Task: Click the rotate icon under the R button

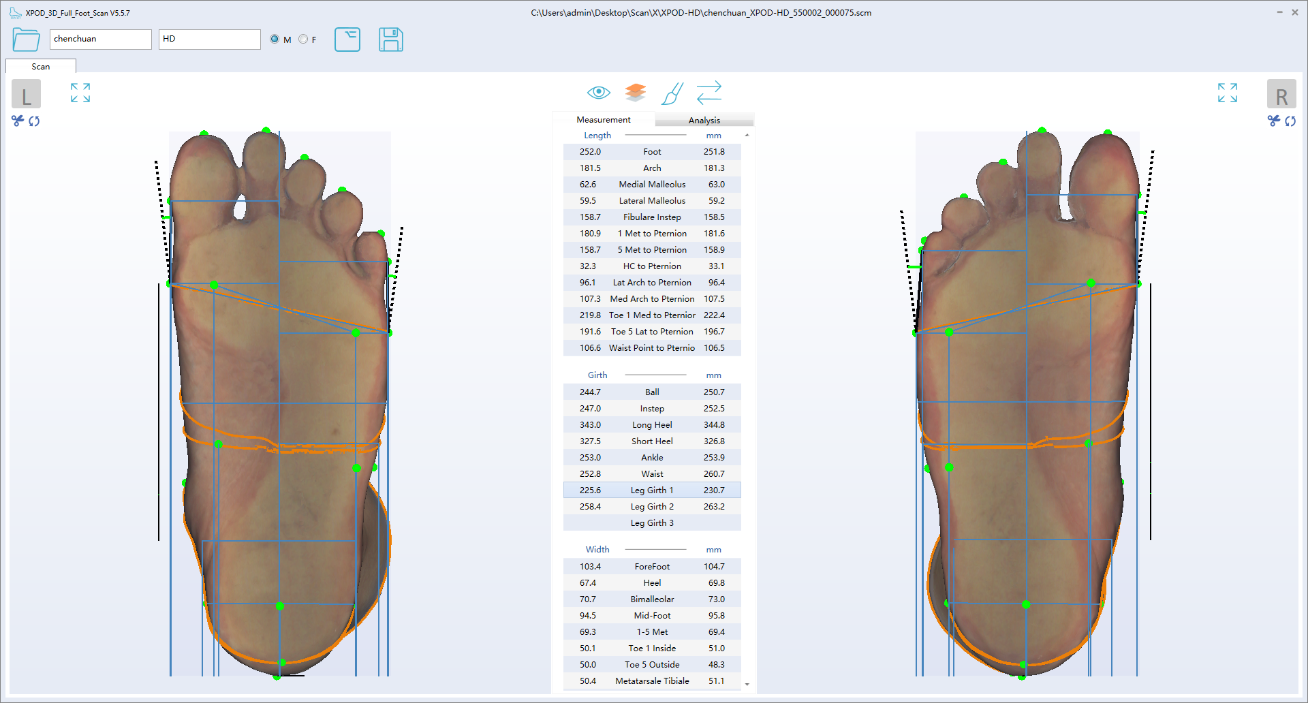Action: [1290, 121]
